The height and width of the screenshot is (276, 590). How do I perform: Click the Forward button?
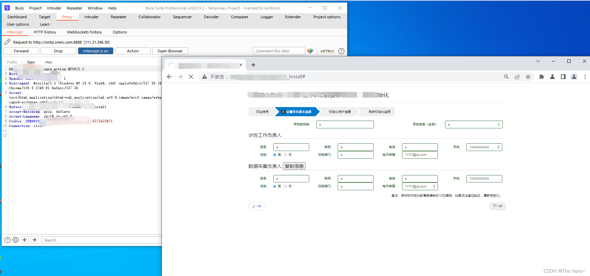(x=21, y=51)
